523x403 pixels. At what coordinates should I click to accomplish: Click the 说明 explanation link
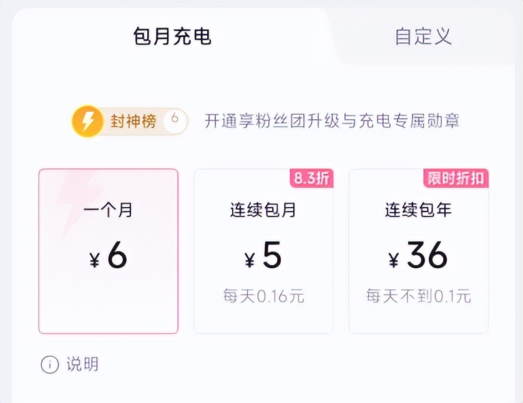pos(82,364)
